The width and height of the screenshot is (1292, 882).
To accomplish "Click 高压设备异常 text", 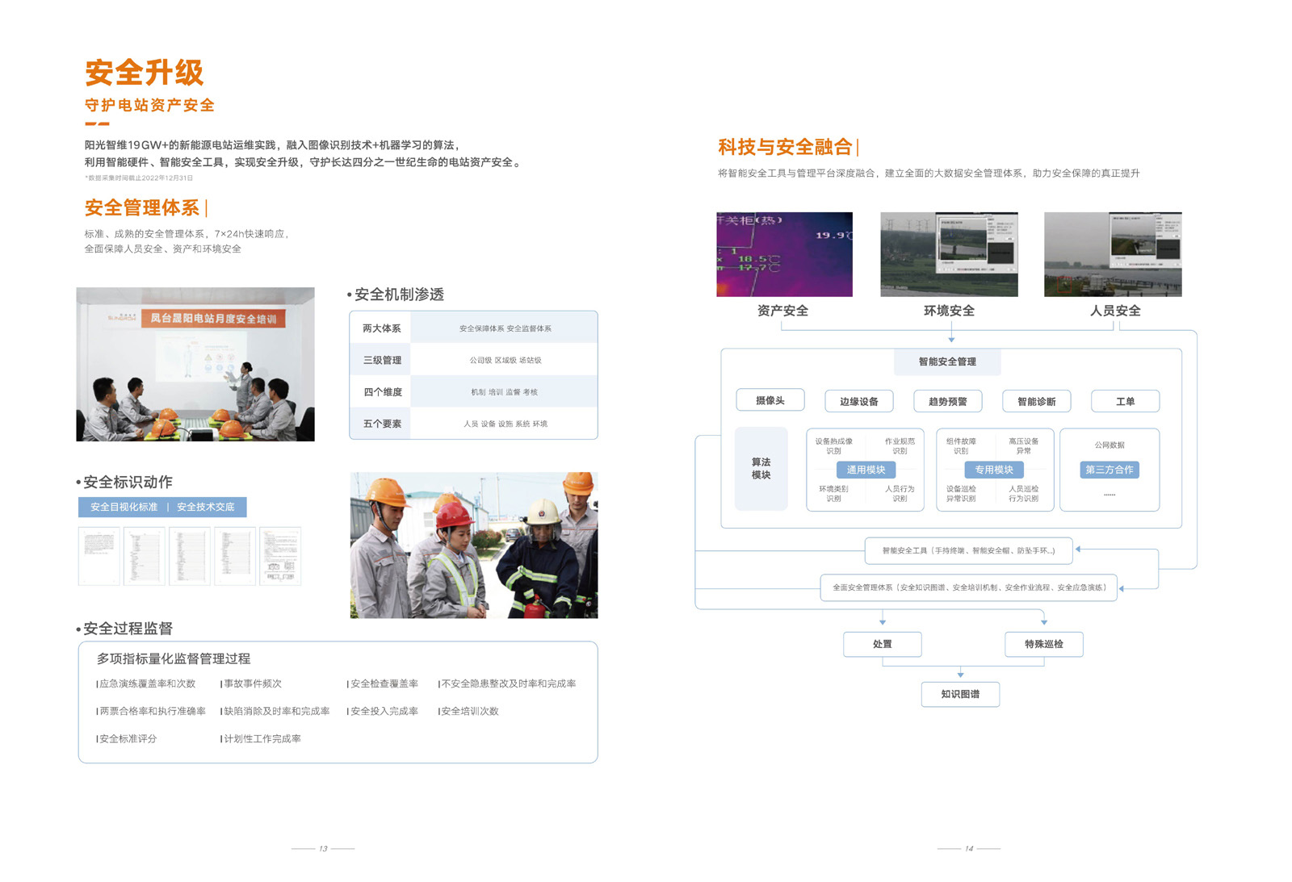I will 1024,446.
